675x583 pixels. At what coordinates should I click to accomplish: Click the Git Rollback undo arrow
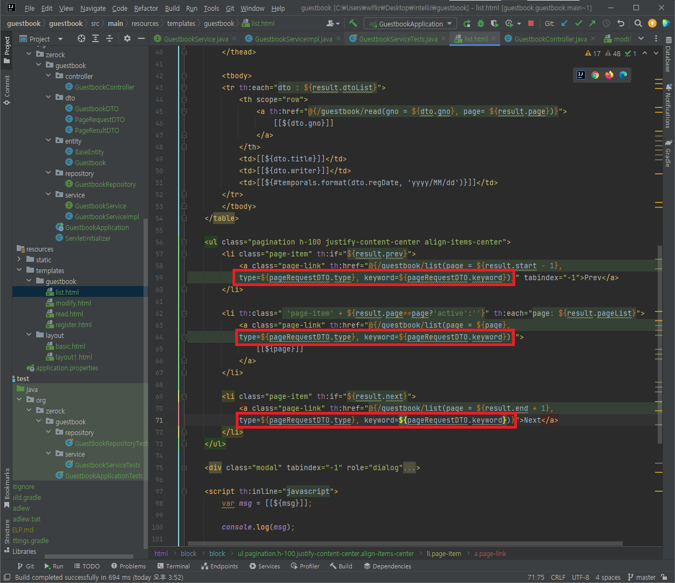pyautogui.click(x=621, y=23)
